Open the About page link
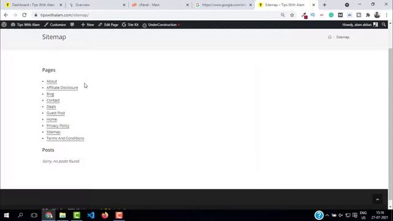 [52, 81]
